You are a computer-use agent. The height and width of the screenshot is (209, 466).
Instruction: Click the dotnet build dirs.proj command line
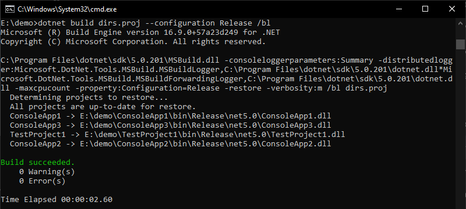136,23
